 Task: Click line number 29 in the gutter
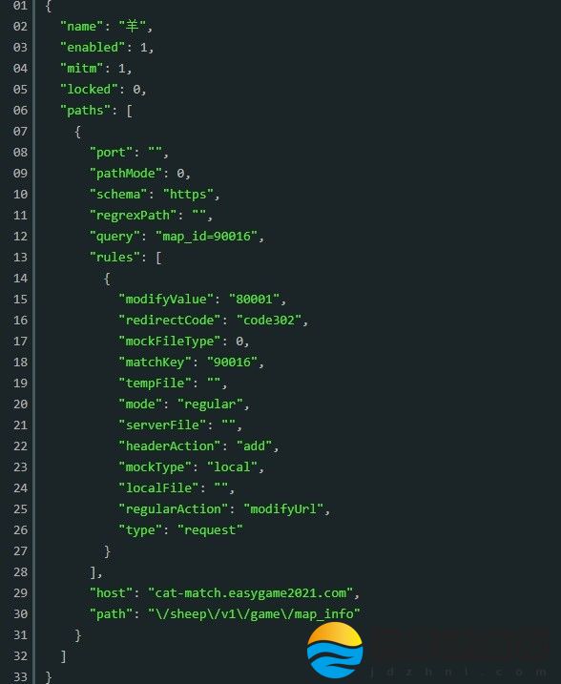coord(20,593)
